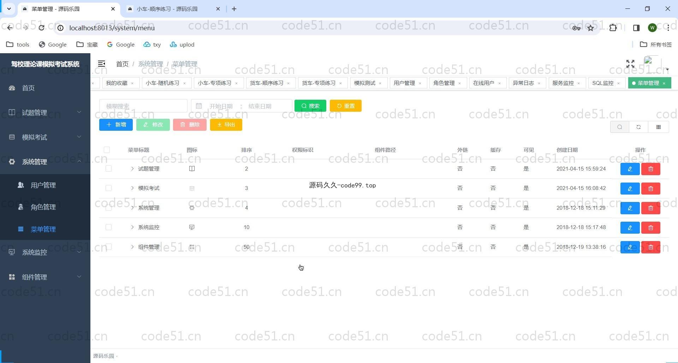
Task: Click blue 新增 button
Action: click(x=116, y=125)
